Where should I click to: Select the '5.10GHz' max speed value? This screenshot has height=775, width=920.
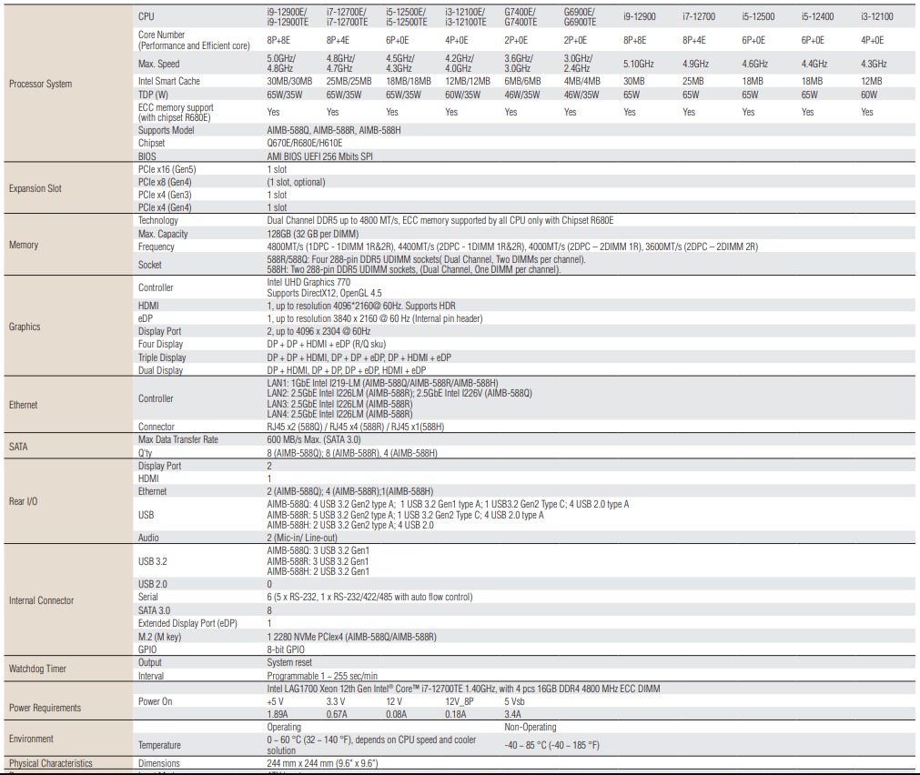(639, 64)
